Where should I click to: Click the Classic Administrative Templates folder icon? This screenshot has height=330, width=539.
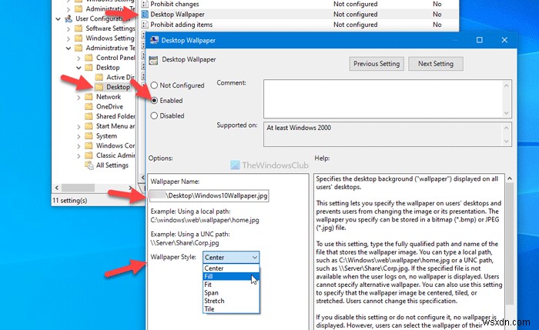pos(89,155)
